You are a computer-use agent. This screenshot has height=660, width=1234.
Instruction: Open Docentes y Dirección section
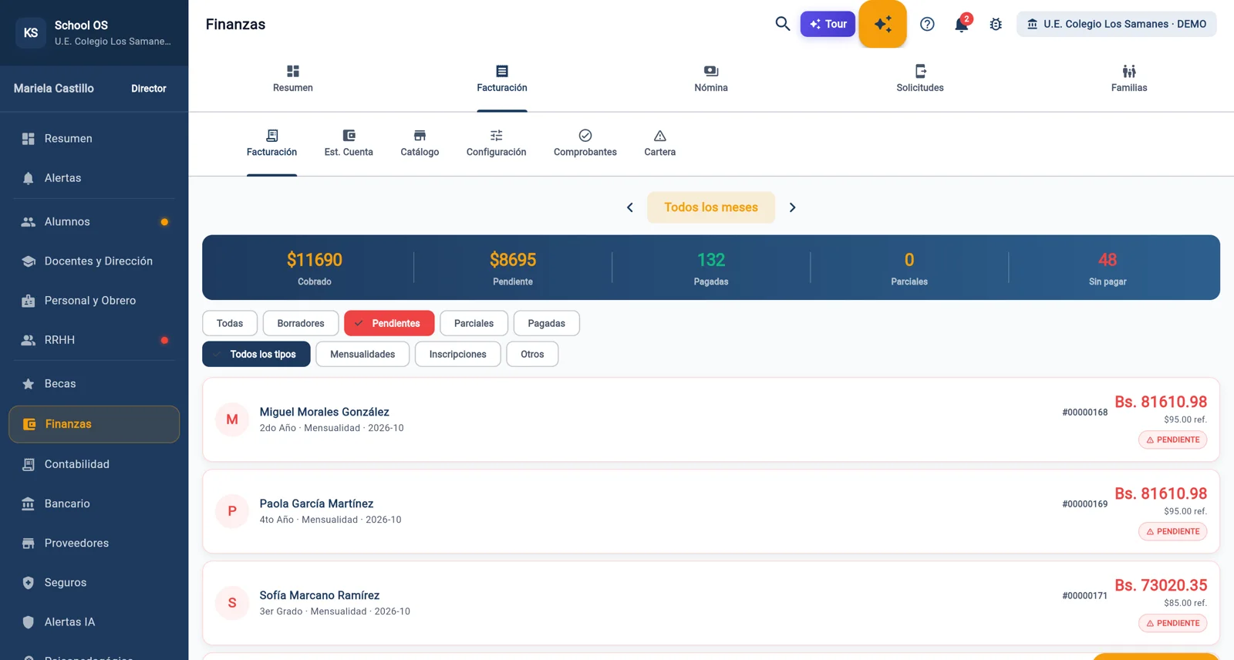tap(94, 261)
